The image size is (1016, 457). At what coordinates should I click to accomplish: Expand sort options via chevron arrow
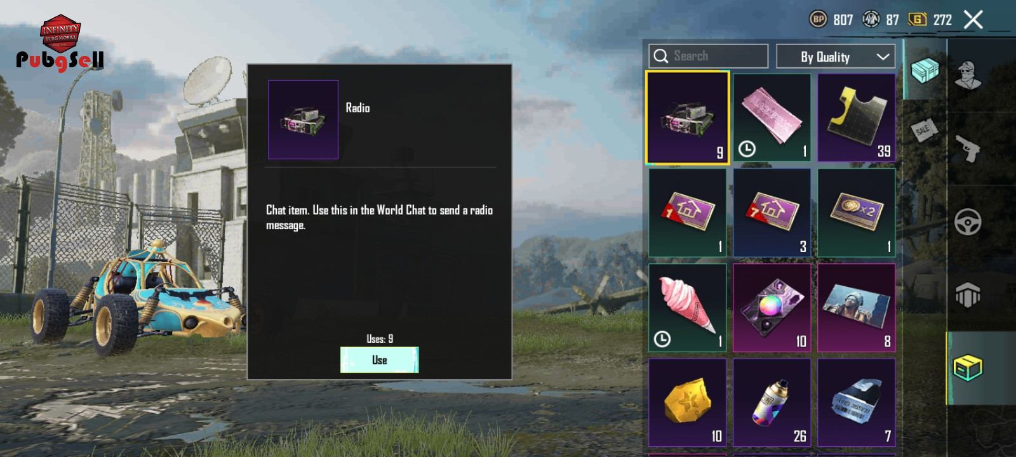point(883,56)
